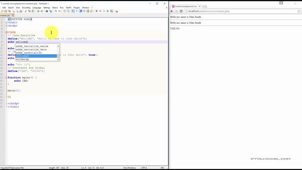Click the Zoom Out toolbar icon

click(x=59, y=11)
